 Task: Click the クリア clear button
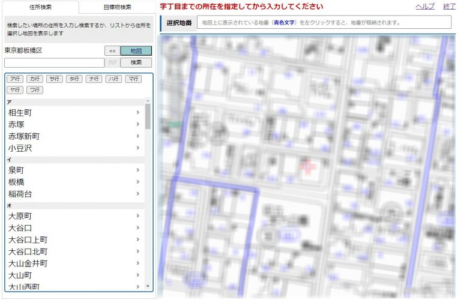tap(112, 62)
